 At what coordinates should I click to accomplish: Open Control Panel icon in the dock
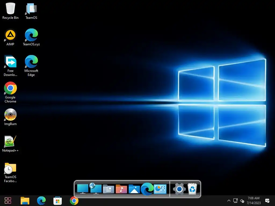160,189
